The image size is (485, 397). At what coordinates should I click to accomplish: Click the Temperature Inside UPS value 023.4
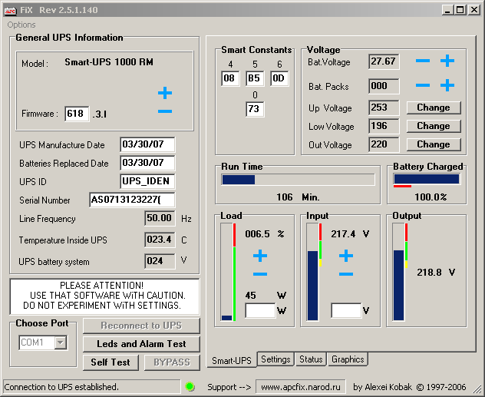point(160,240)
